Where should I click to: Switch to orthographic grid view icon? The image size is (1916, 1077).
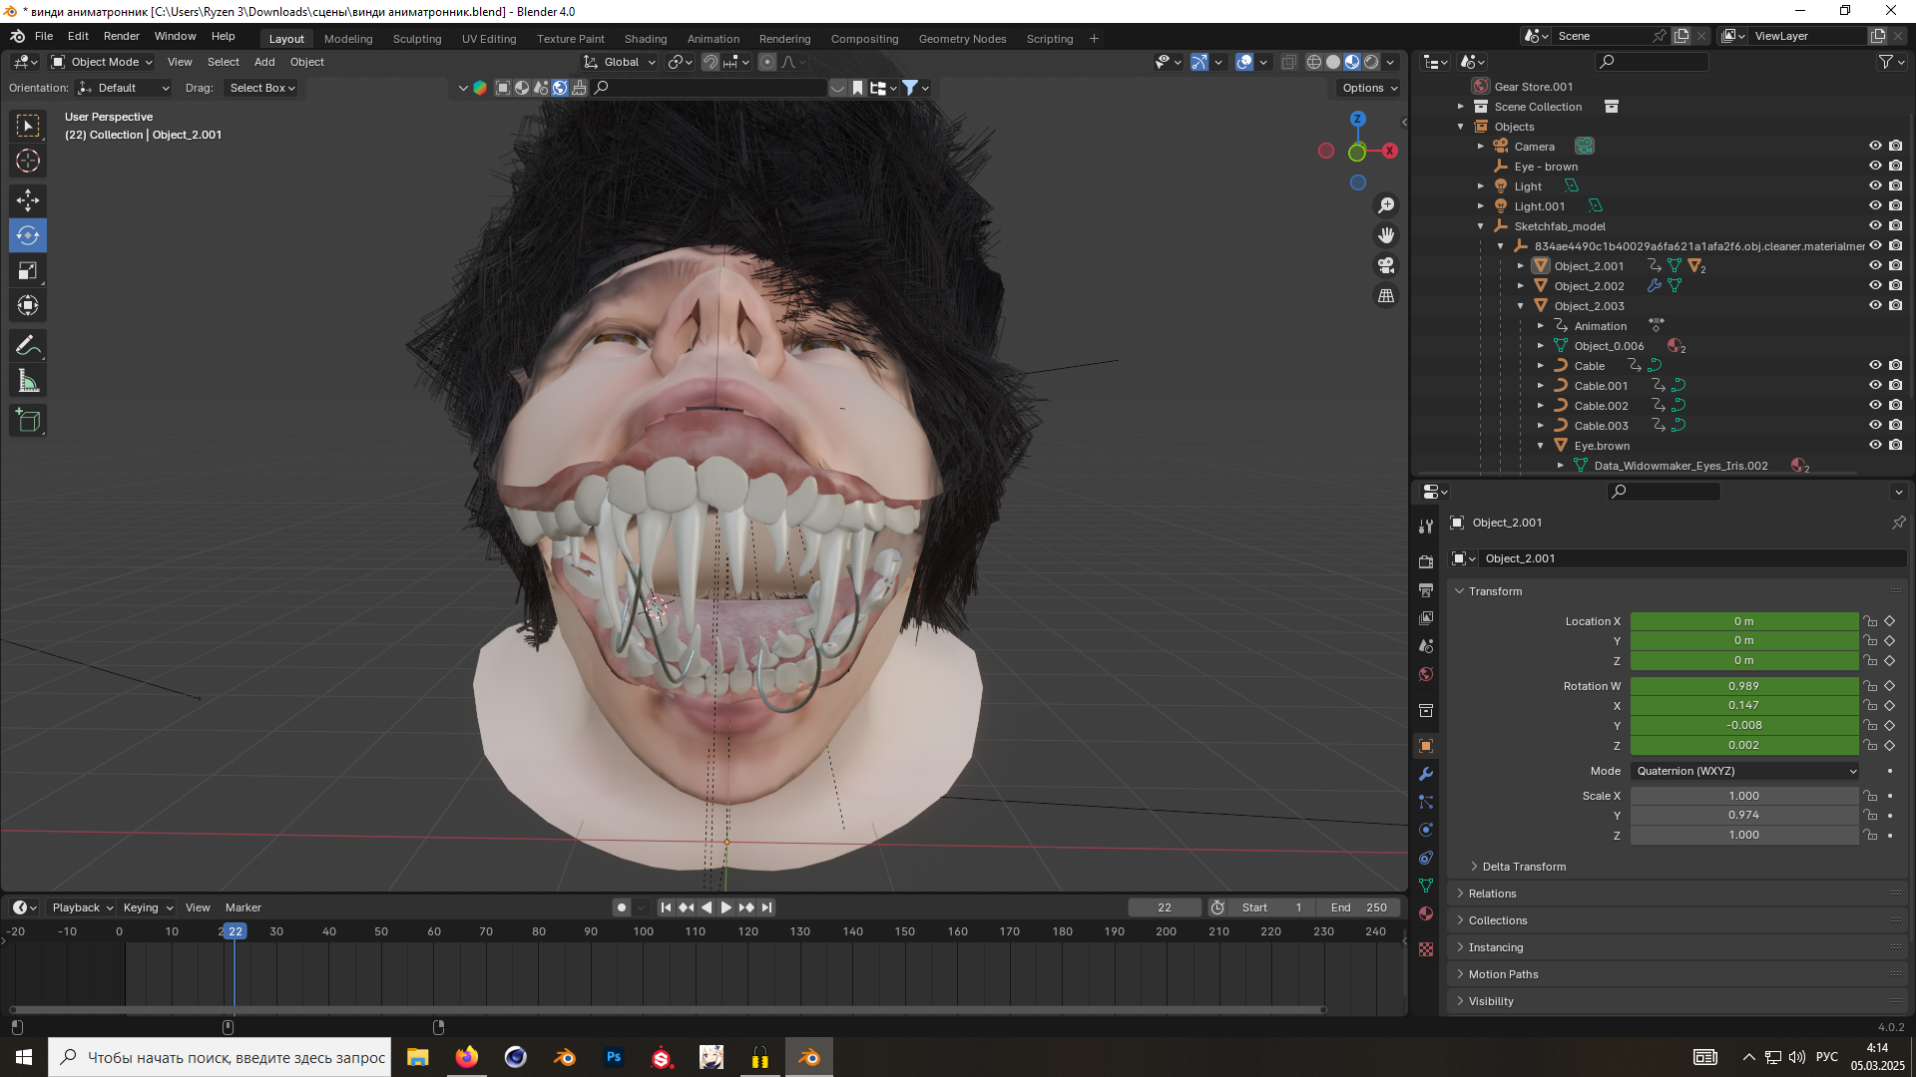pos(1386,296)
